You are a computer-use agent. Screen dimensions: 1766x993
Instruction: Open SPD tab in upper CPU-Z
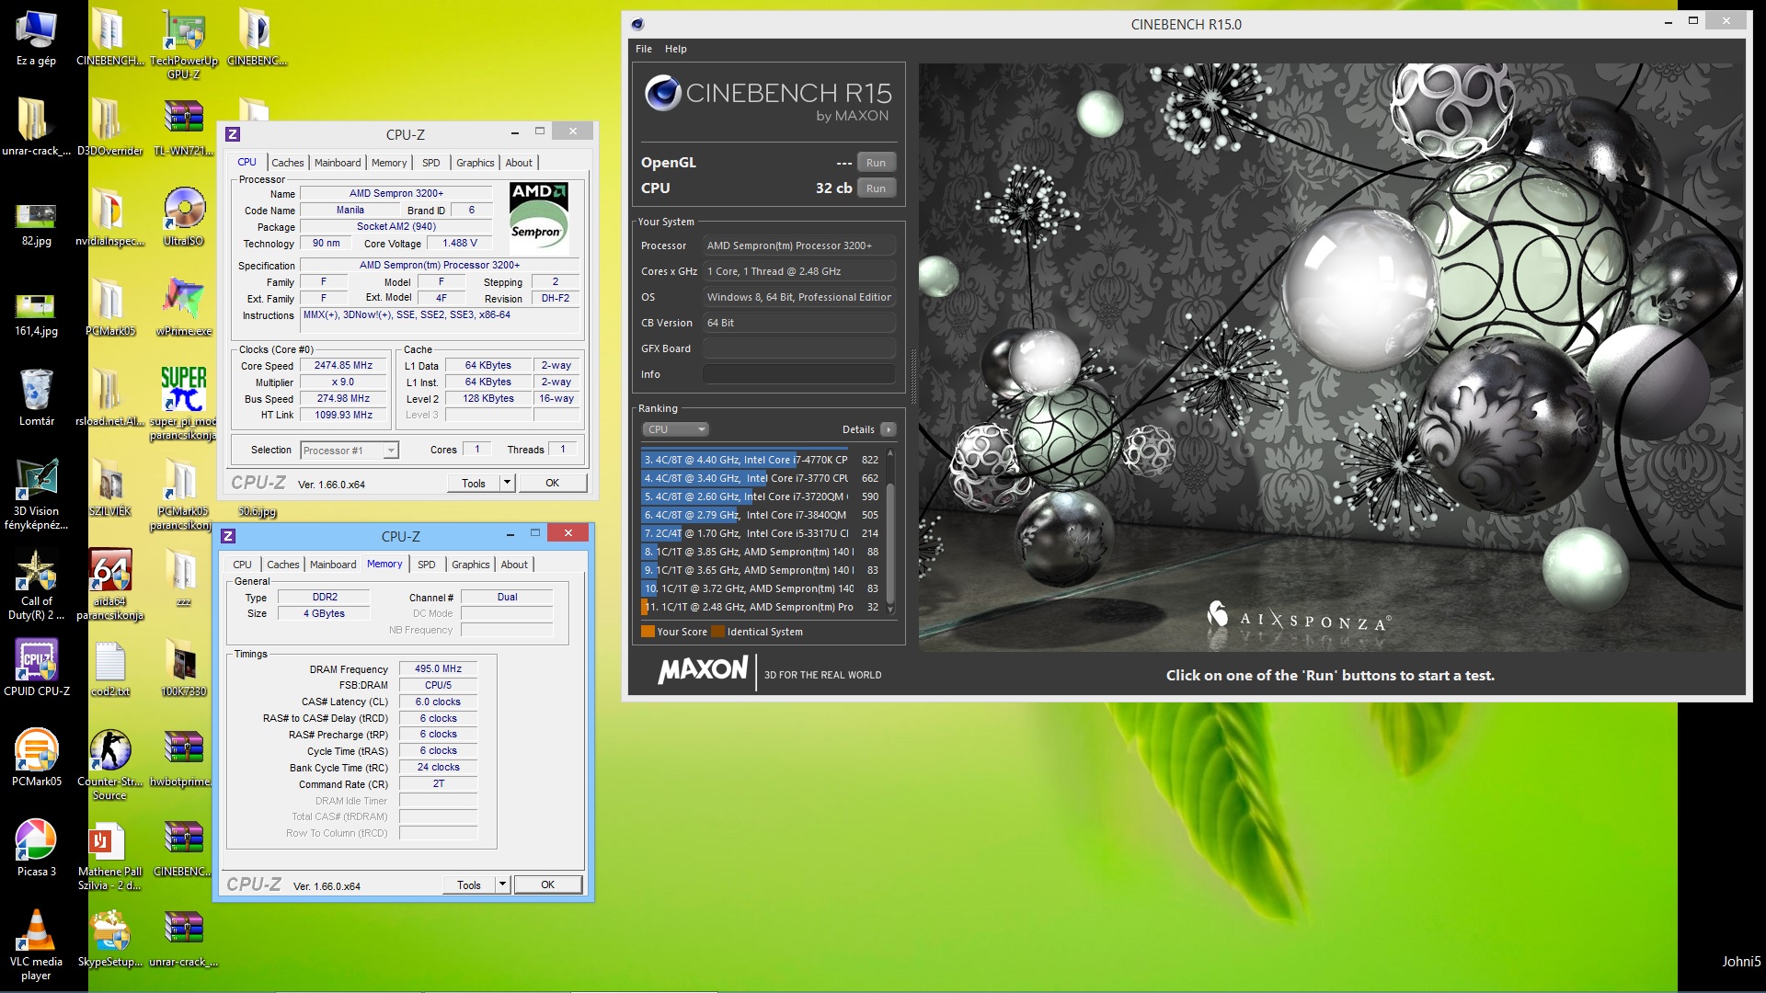430,163
